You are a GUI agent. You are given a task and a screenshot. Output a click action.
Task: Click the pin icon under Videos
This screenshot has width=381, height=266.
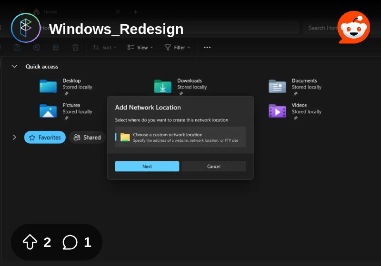(x=295, y=118)
